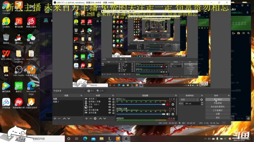Open the Mail app from the taskbar
Viewport: 254px width, 142px height.
(93, 139)
